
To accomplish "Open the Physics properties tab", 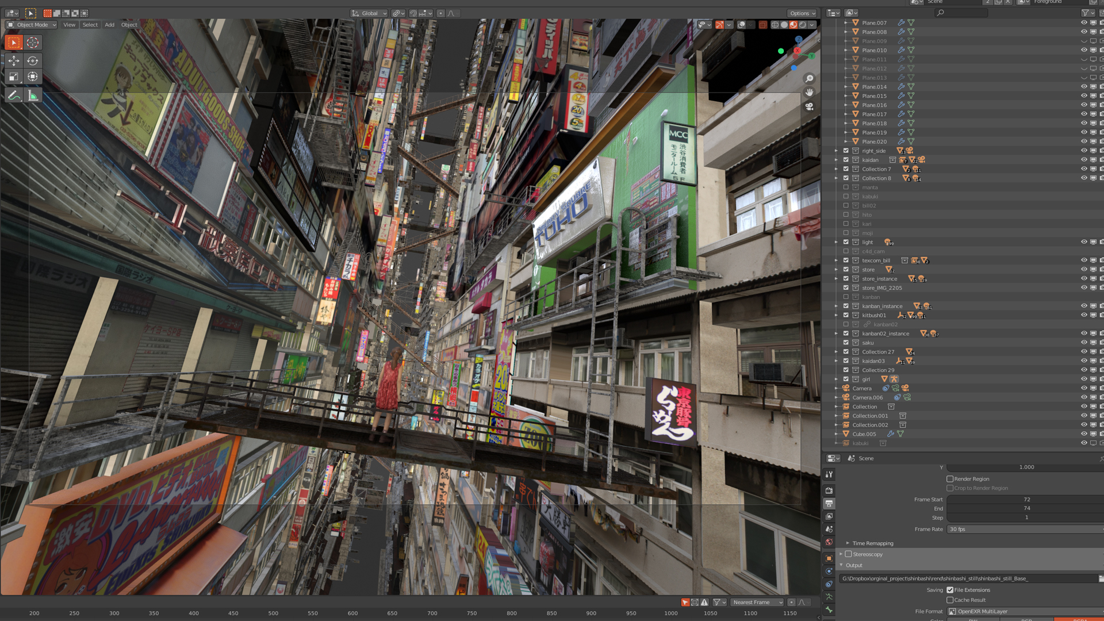I will [829, 571].
